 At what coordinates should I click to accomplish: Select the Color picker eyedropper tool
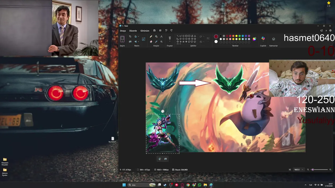pos(156,42)
